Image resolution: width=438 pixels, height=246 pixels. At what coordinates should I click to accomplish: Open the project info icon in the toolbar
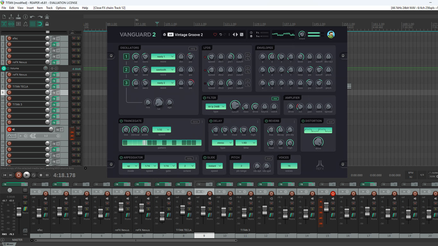(x=25, y=17)
